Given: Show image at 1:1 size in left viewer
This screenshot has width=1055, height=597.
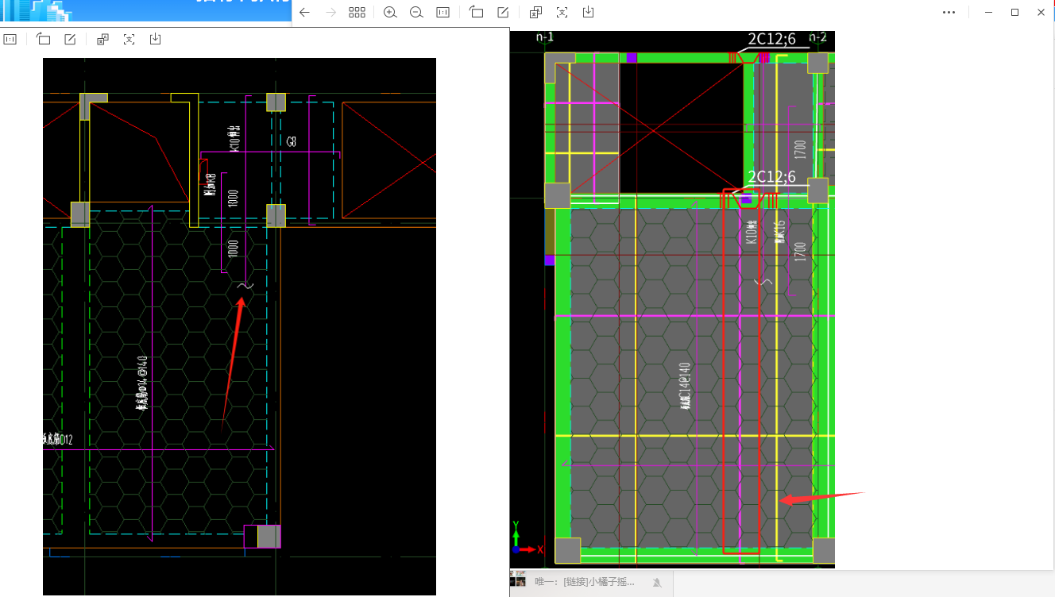Looking at the screenshot, I should click(x=10, y=39).
